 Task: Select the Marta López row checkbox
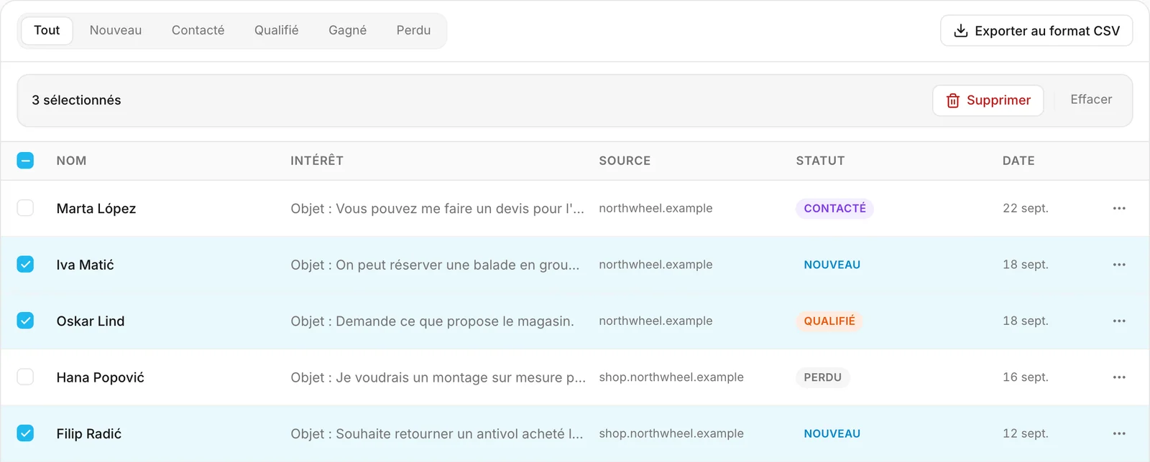(x=25, y=208)
